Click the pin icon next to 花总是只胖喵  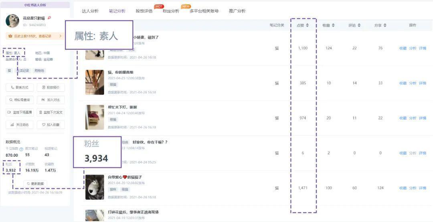coord(49,18)
